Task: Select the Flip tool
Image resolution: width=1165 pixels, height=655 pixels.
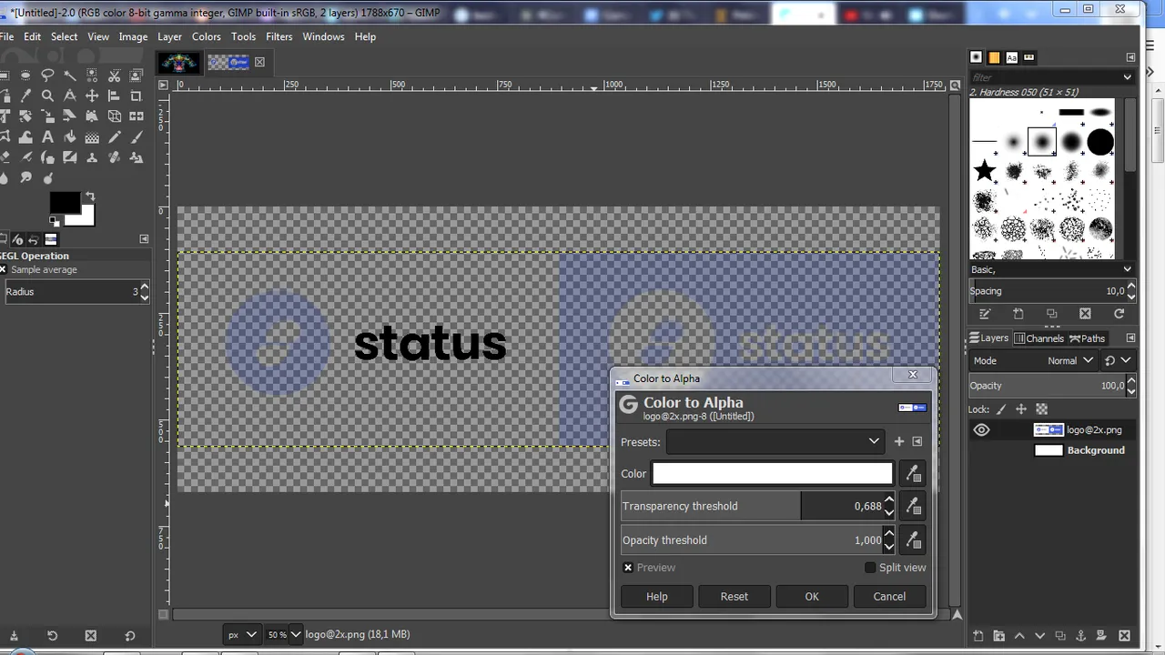Action: pos(137,116)
